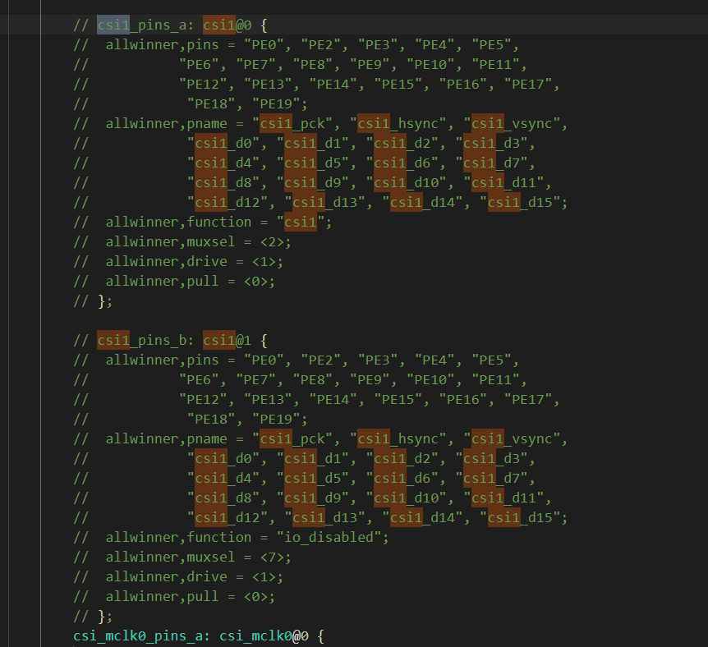This screenshot has height=647, width=708.
Task: Click the "io_disabled" function value
Action: pyautogui.click(x=329, y=537)
